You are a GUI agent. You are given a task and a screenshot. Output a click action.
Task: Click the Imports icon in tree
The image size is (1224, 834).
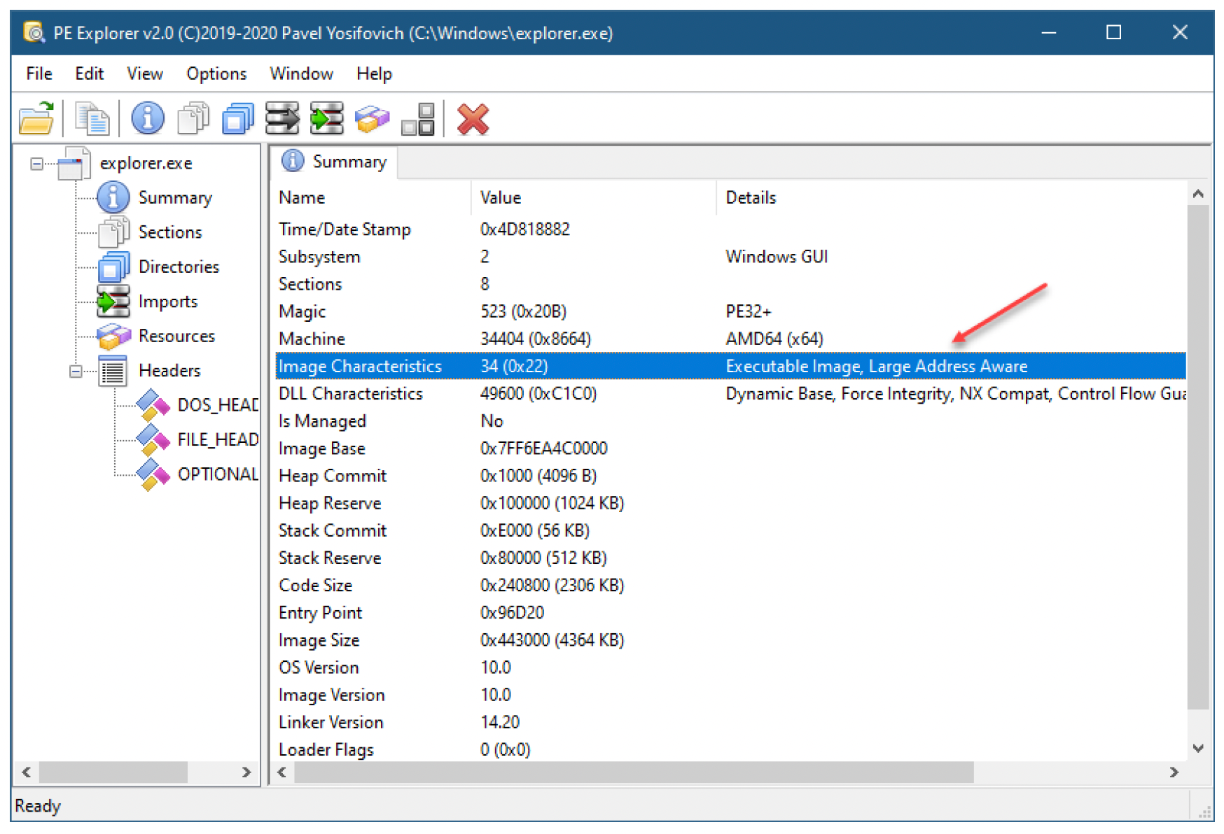pos(113,301)
